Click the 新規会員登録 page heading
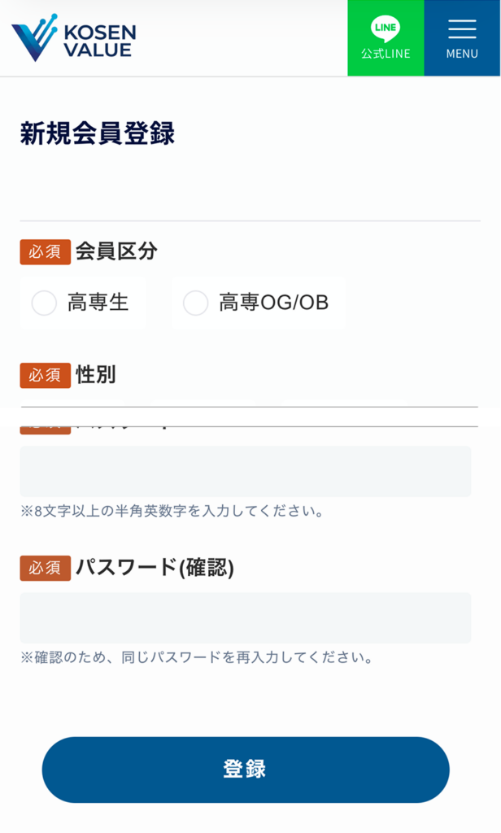 98,133
